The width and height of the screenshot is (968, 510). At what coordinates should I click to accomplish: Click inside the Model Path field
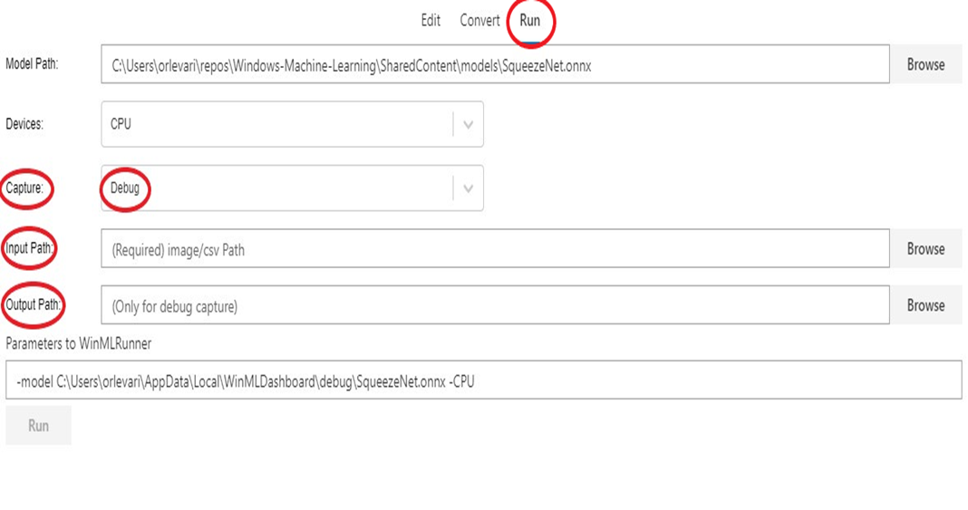tap(495, 64)
